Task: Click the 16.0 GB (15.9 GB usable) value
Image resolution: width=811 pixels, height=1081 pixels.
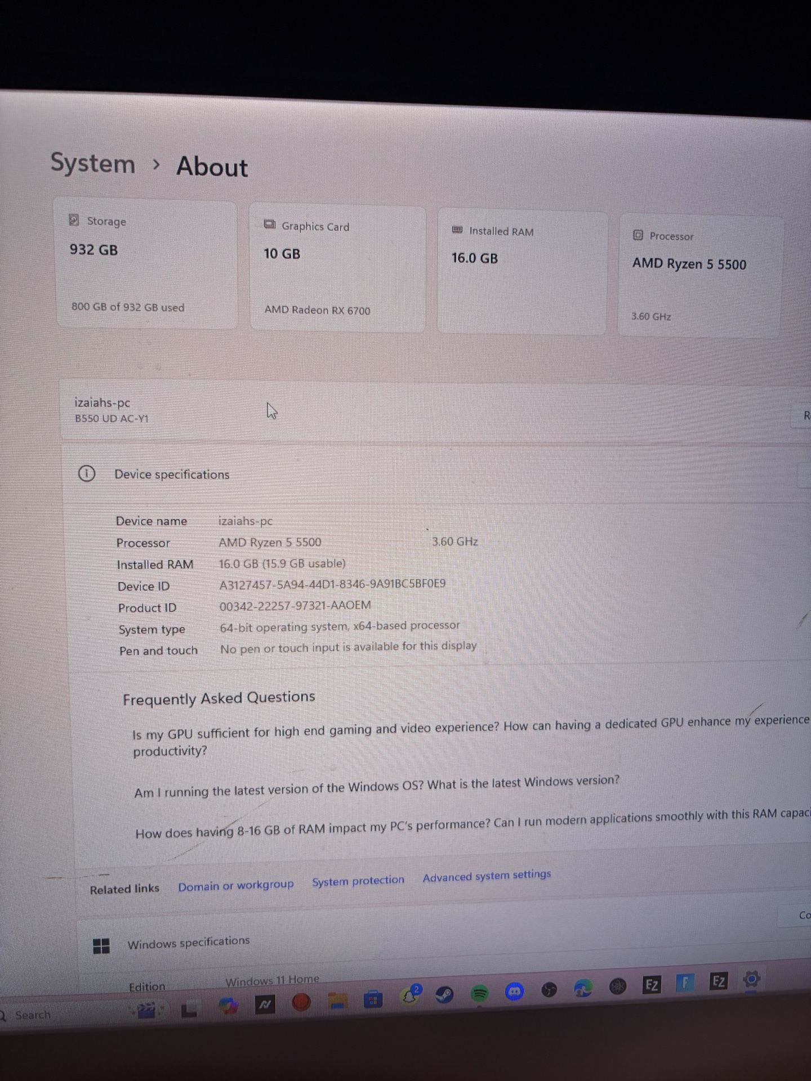Action: pyautogui.click(x=282, y=563)
